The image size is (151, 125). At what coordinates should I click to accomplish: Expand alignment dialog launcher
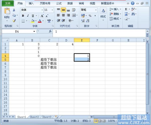[77, 26]
